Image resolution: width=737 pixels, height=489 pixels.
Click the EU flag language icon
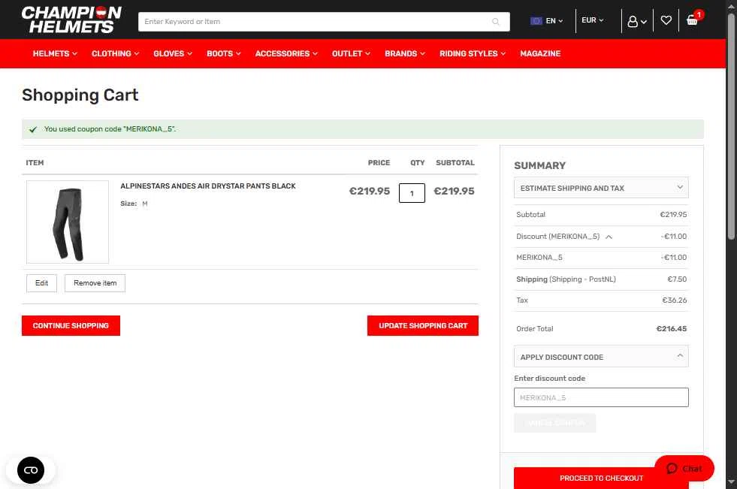click(x=536, y=21)
